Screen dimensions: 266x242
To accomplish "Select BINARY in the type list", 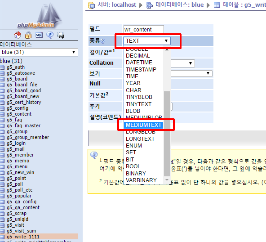I will (x=136, y=173).
